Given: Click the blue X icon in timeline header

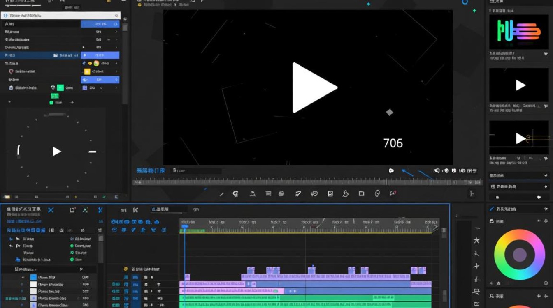Looking at the screenshot, I should [x=51, y=210].
